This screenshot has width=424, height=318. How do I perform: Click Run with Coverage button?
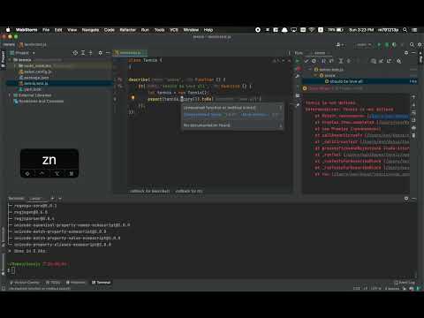[x=395, y=45]
